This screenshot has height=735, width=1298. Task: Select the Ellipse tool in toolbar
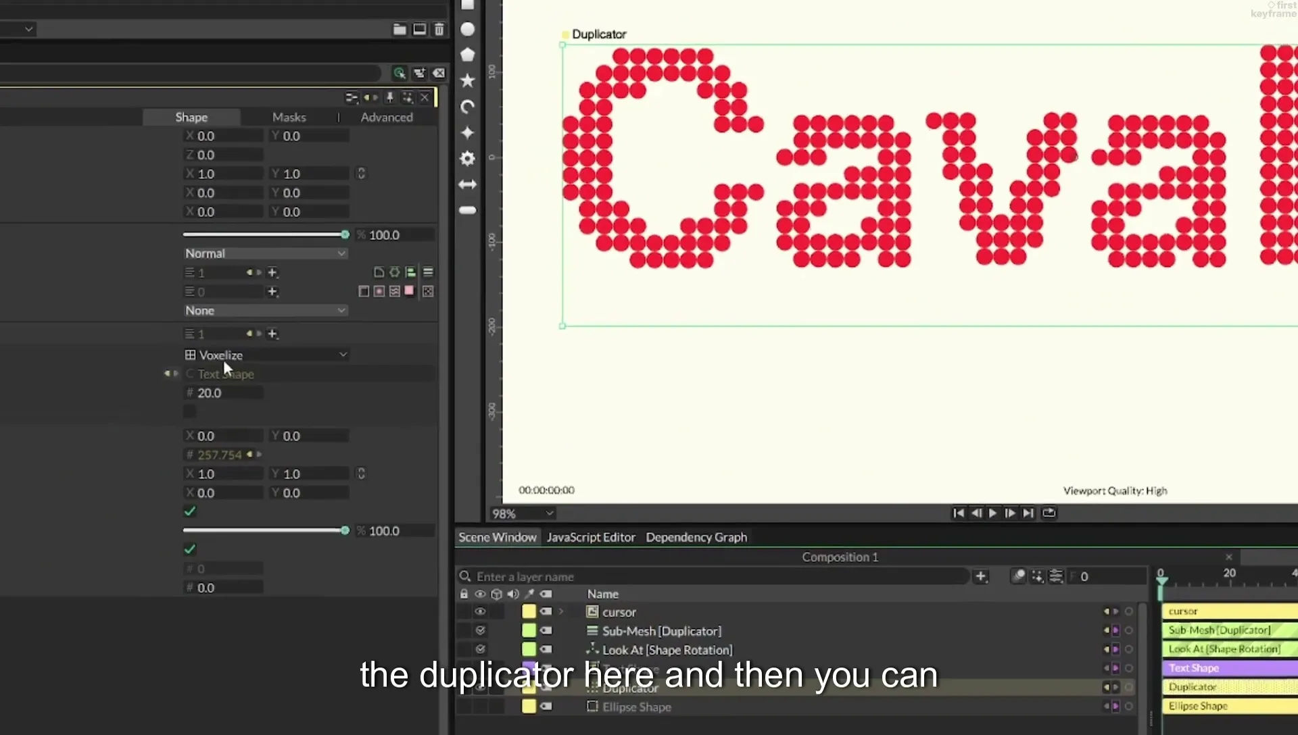tap(467, 29)
